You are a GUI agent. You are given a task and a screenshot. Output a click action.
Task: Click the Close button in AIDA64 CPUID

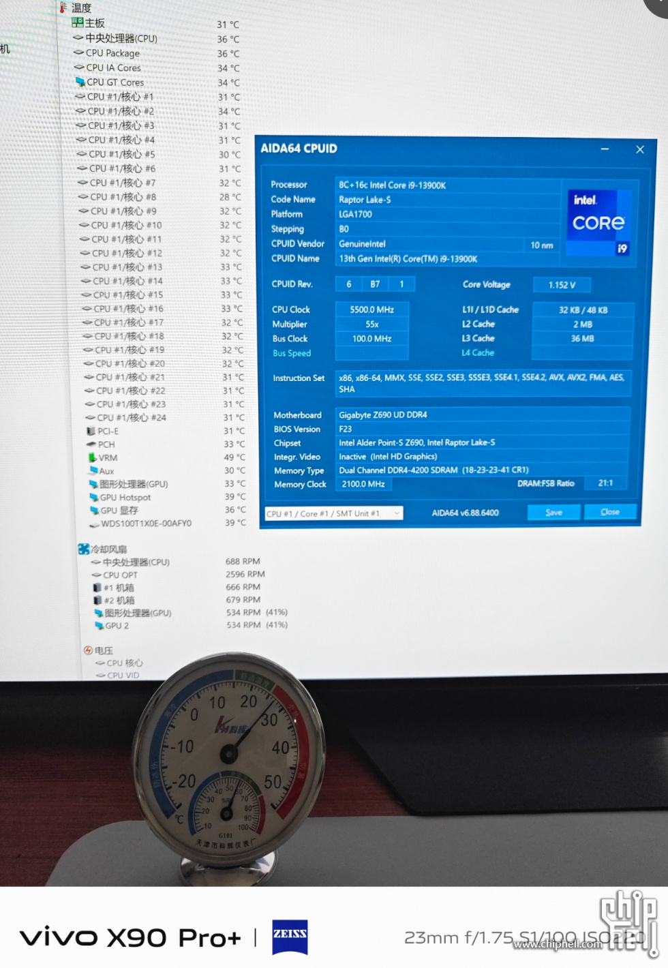pyautogui.click(x=610, y=512)
